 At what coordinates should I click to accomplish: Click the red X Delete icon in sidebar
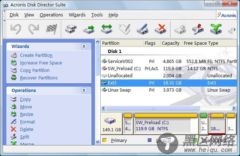(x=14, y=129)
